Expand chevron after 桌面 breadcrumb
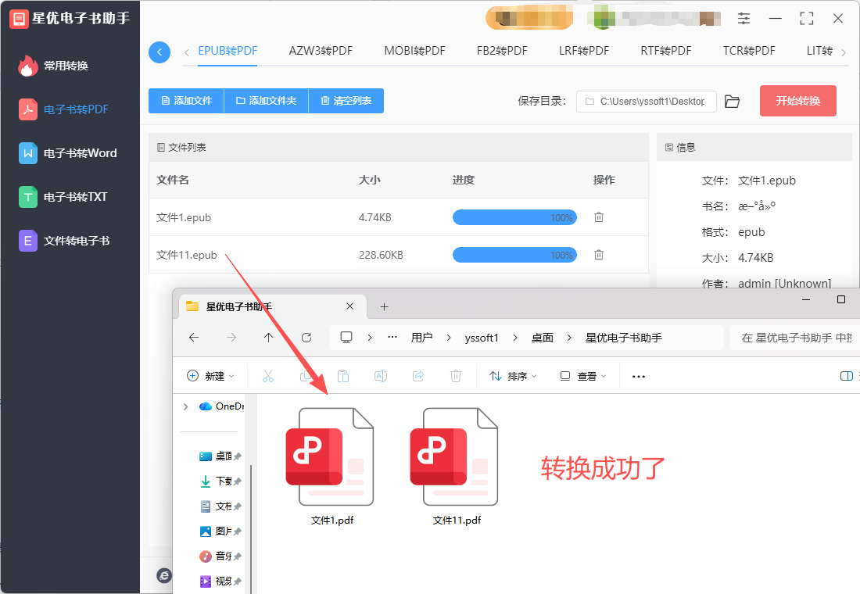860x594 pixels. click(569, 338)
